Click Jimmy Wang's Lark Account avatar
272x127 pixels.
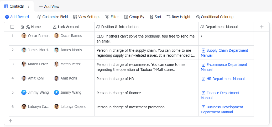[x=56, y=92]
